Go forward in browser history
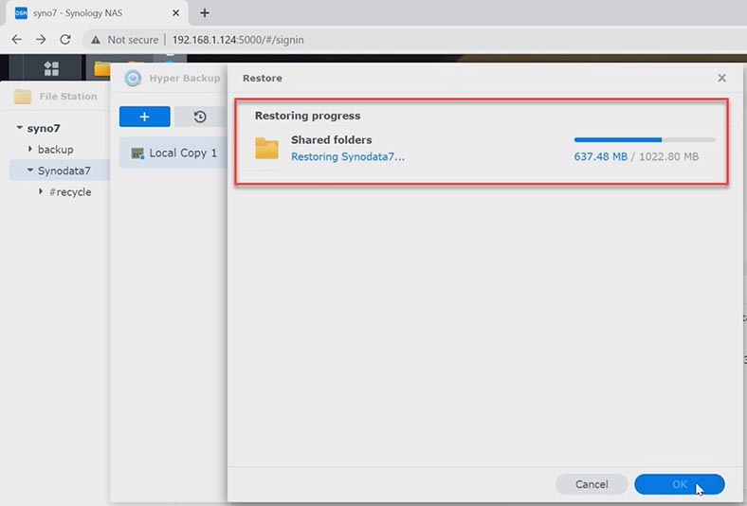747x506 pixels. point(41,40)
